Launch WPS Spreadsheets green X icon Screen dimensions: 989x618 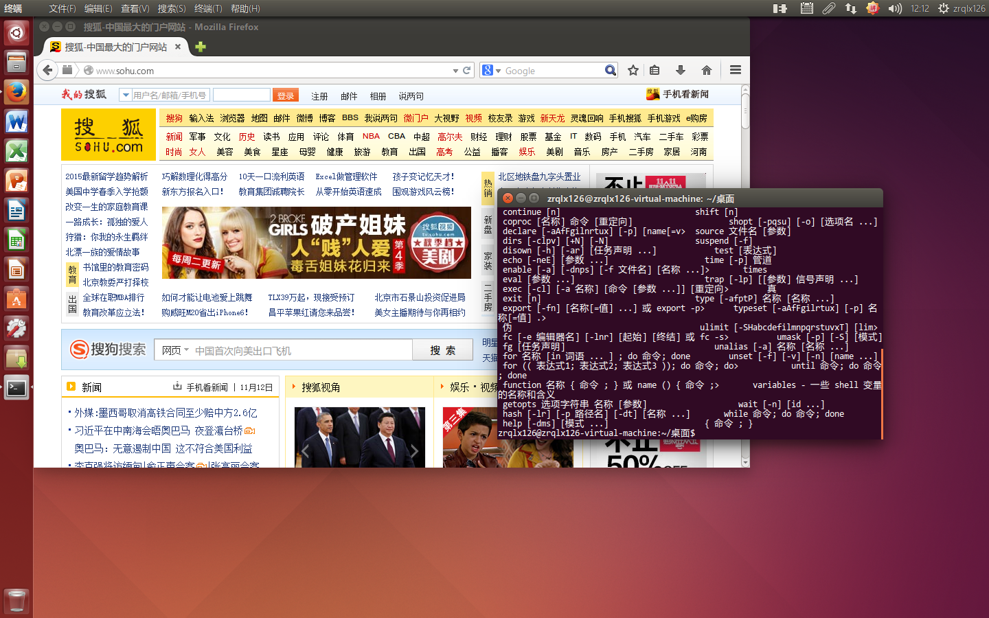click(16, 151)
